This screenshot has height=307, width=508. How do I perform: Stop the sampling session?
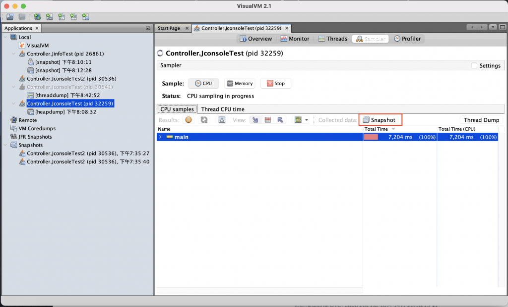coord(276,84)
